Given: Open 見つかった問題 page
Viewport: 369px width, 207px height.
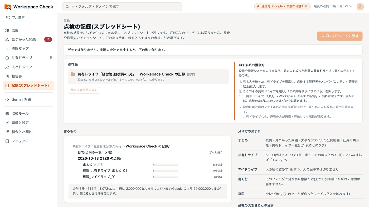Looking at the screenshot, I should point(28,39).
